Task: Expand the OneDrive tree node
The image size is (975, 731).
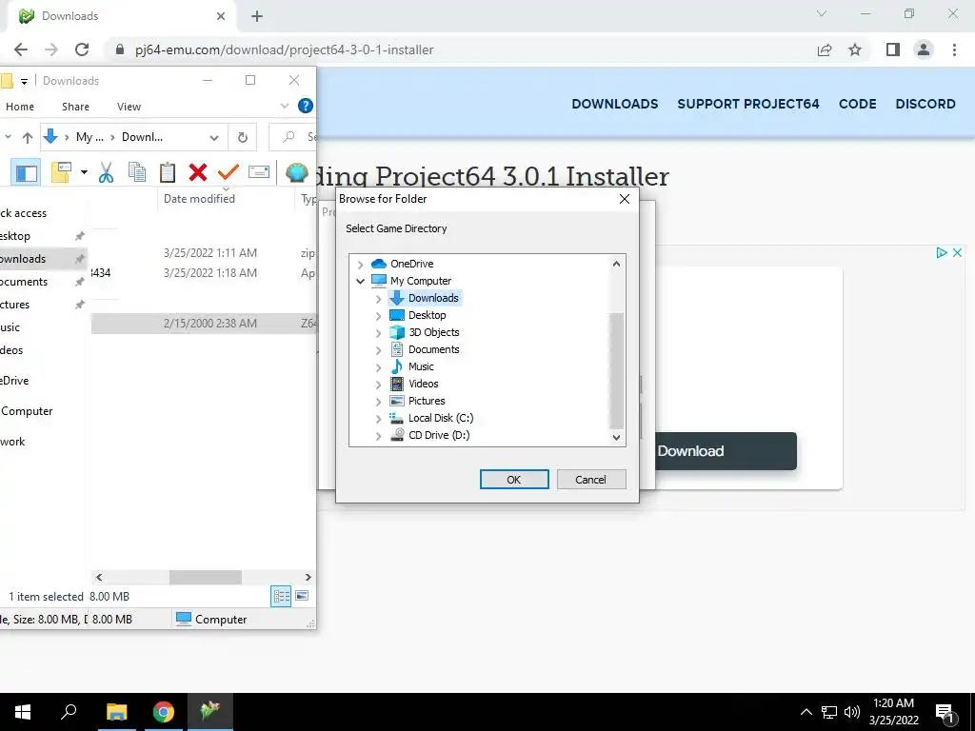Action: [361, 265]
